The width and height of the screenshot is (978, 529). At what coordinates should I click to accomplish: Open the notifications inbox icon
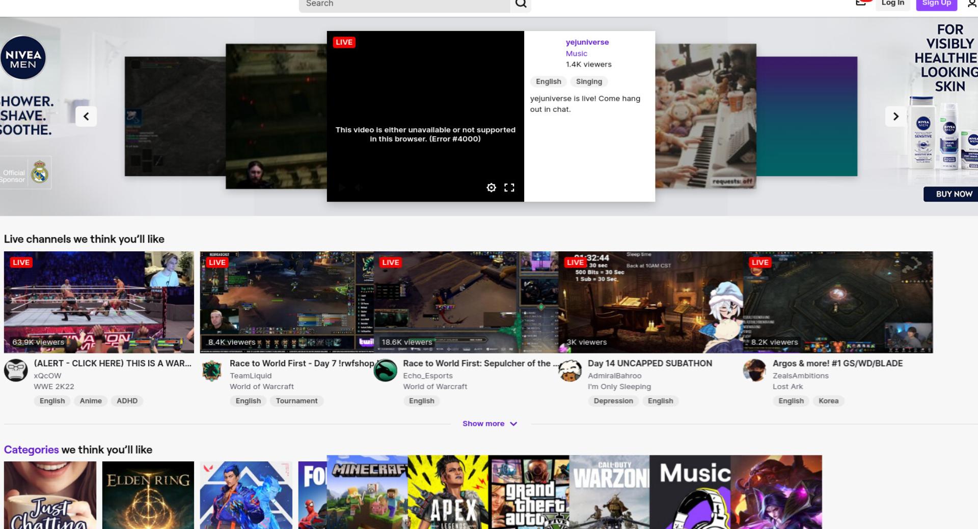click(861, 3)
